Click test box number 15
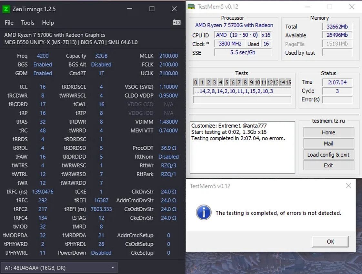362x274 pixels. [x=288, y=82]
